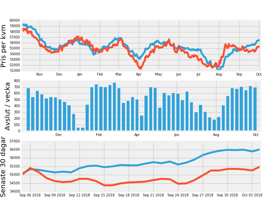This screenshot has width=274, height=206.
Task: Click the 'Sep 18 2018' date label
Action: point(129,195)
